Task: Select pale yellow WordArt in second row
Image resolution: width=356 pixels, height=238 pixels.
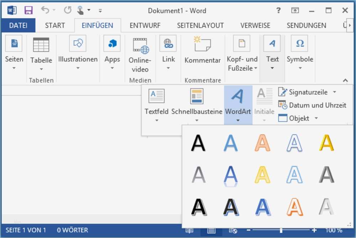Action: click(262, 175)
